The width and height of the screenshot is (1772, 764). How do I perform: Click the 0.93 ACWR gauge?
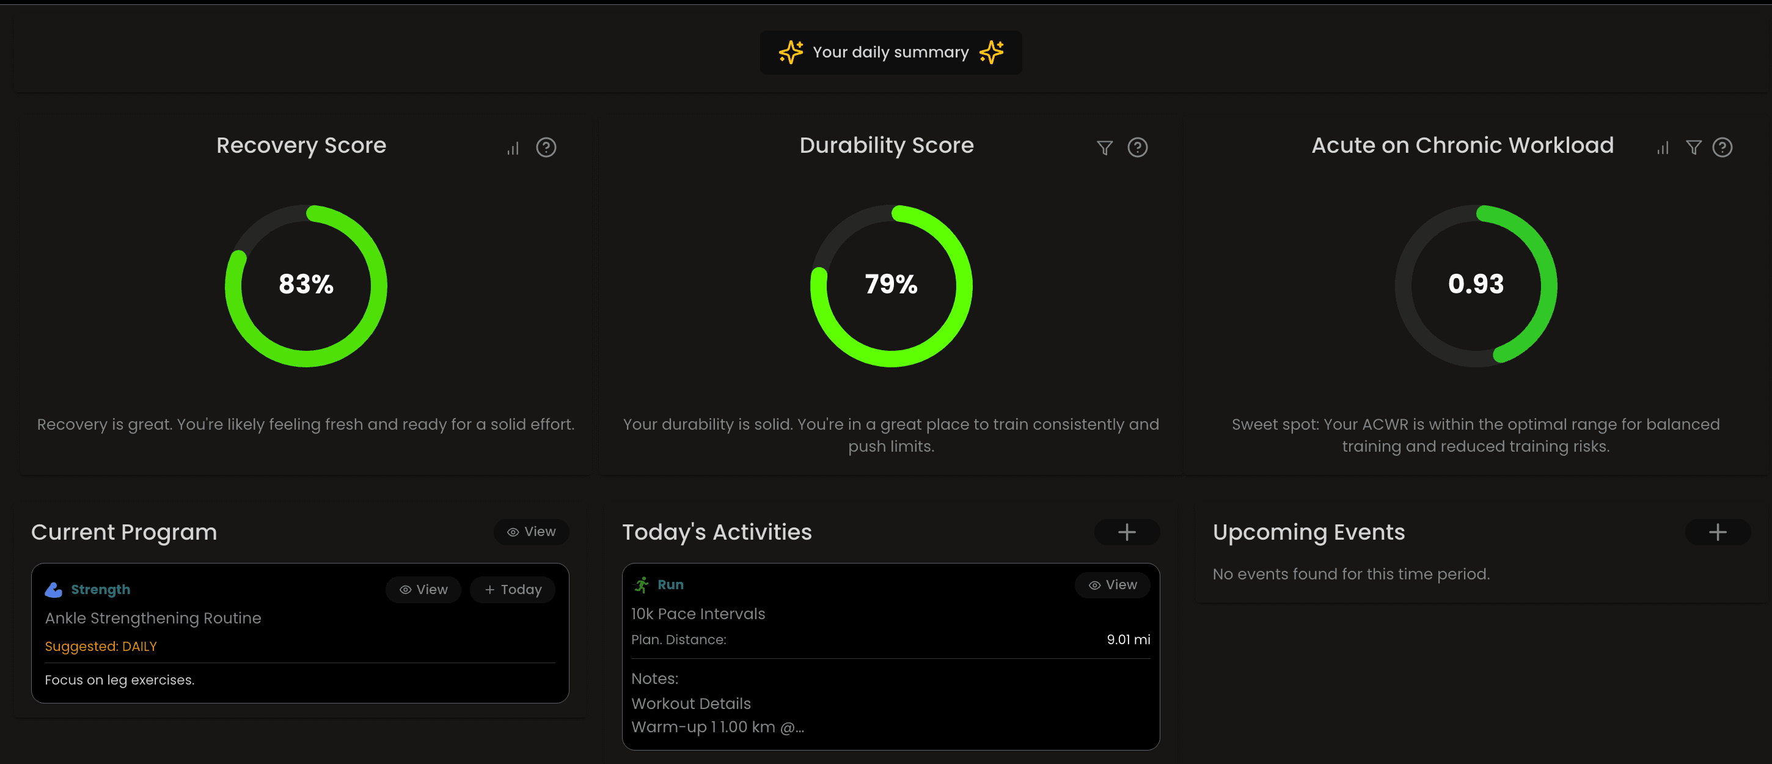1476,285
